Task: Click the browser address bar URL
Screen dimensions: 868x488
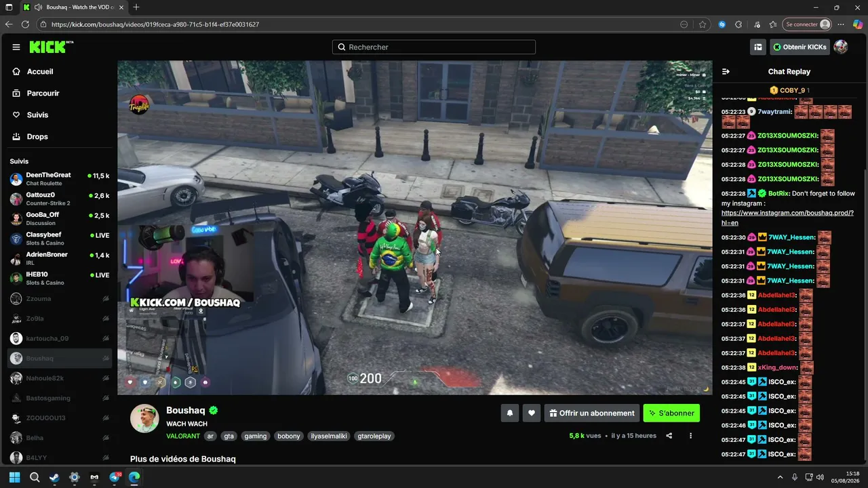Action: pos(155,24)
